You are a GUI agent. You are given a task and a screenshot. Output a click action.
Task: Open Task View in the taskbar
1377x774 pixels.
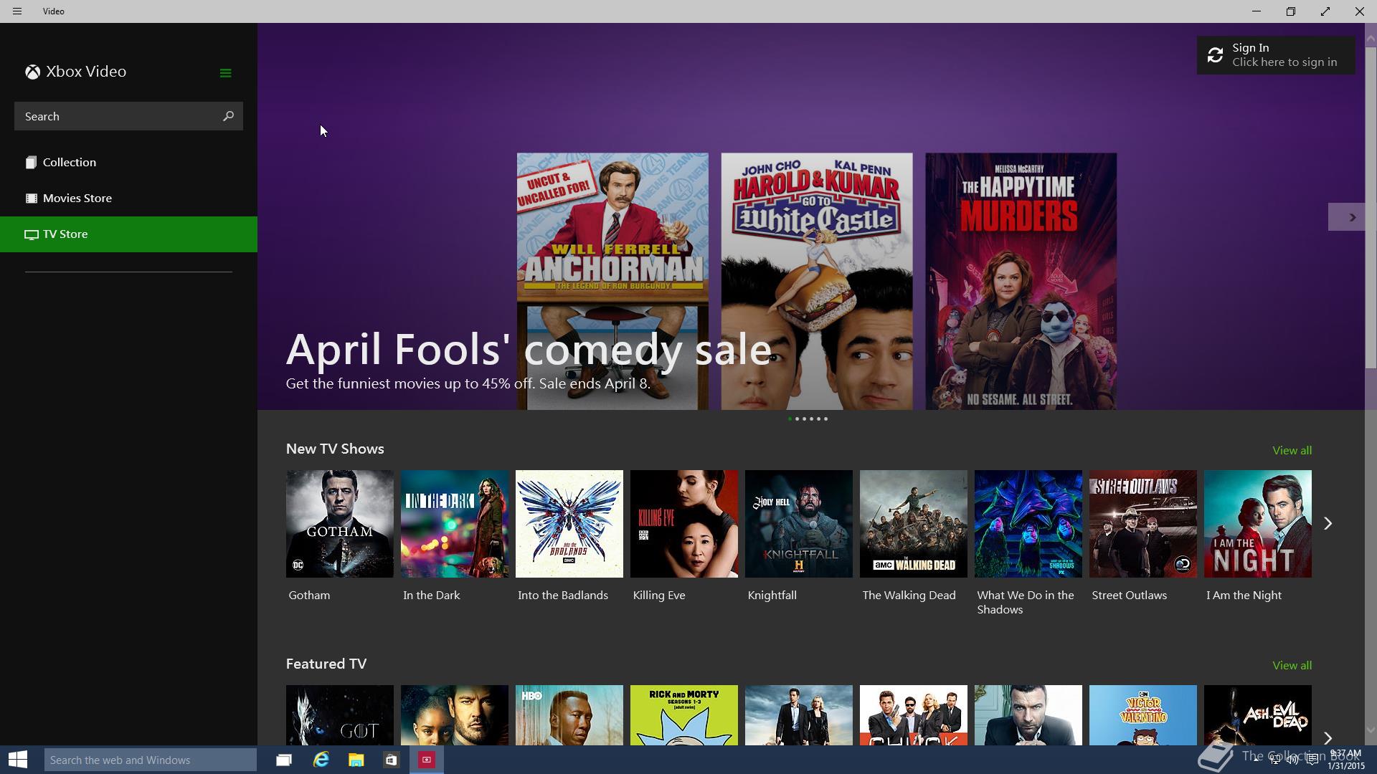[284, 760]
